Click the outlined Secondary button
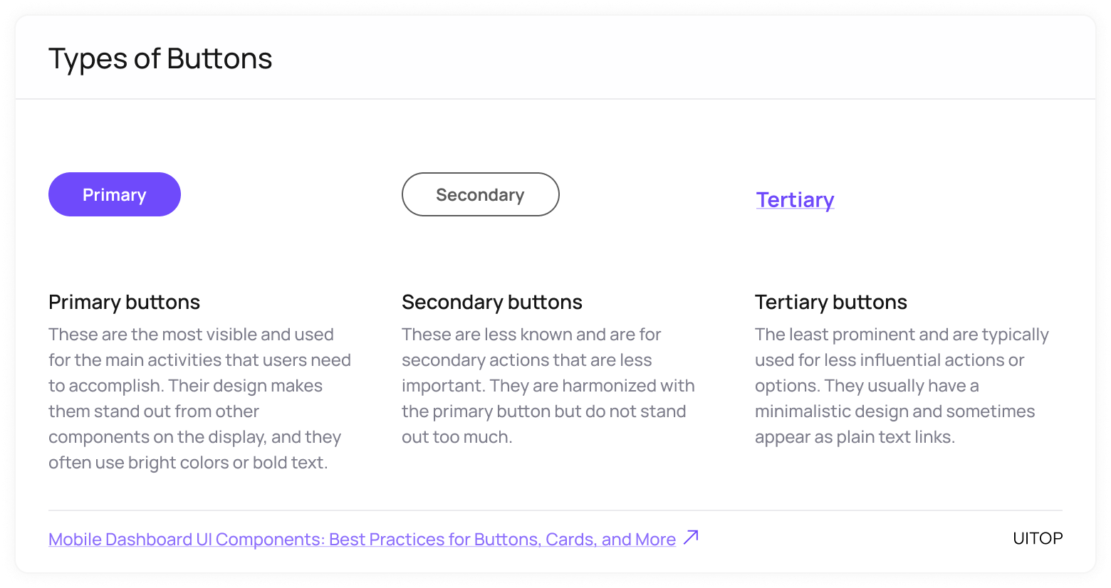The height and width of the screenshot is (588, 1111). [480, 194]
